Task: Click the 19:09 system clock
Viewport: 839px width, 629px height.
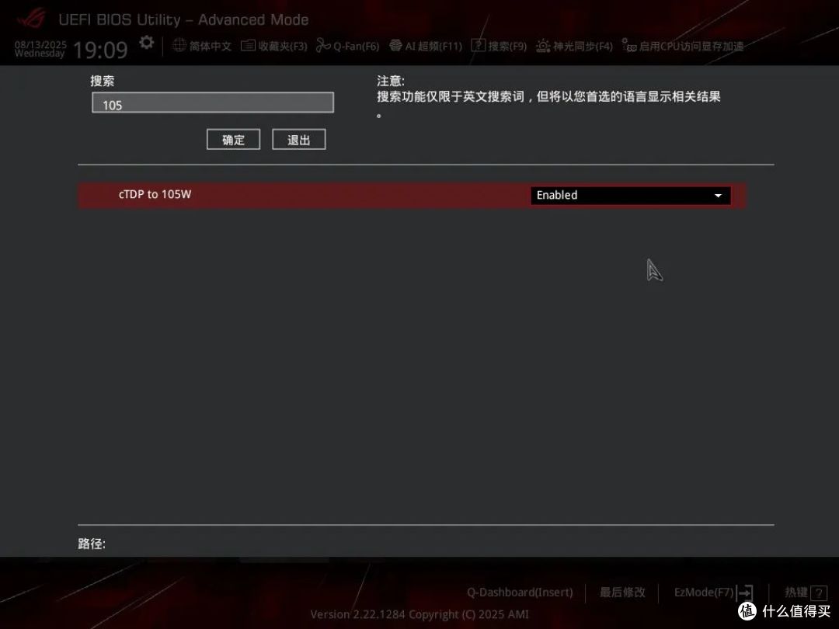Action: [100, 50]
